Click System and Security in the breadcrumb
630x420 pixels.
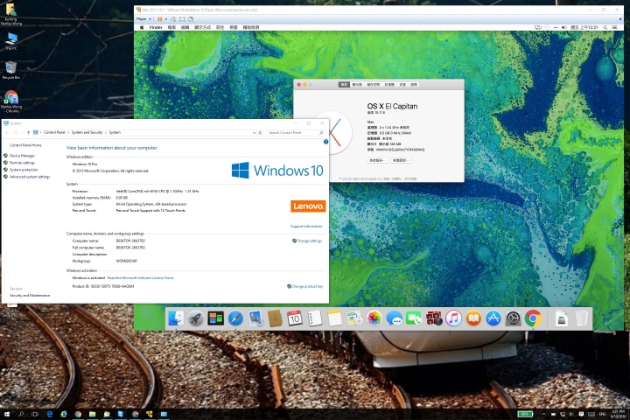point(87,132)
